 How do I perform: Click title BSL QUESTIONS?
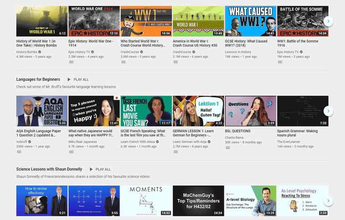click(x=238, y=131)
